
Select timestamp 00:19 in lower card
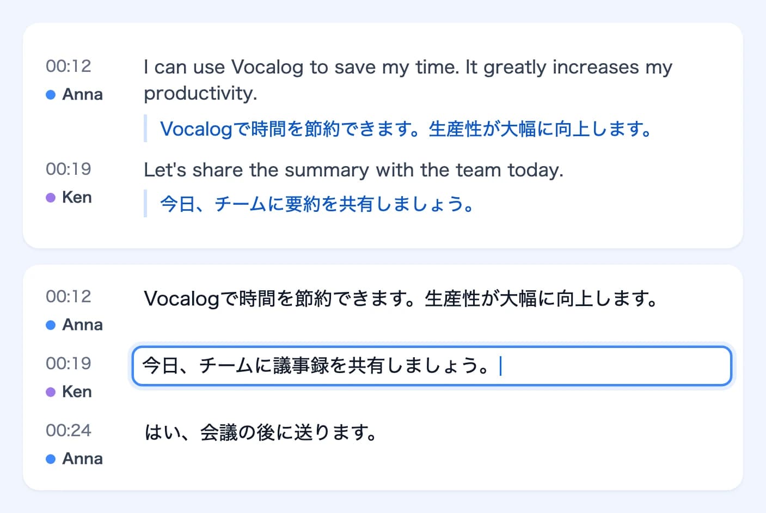[x=69, y=363]
